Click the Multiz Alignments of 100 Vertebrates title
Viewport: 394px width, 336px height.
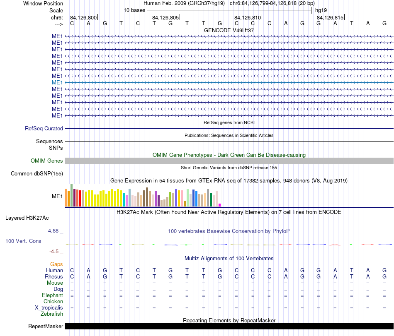coord(229,259)
